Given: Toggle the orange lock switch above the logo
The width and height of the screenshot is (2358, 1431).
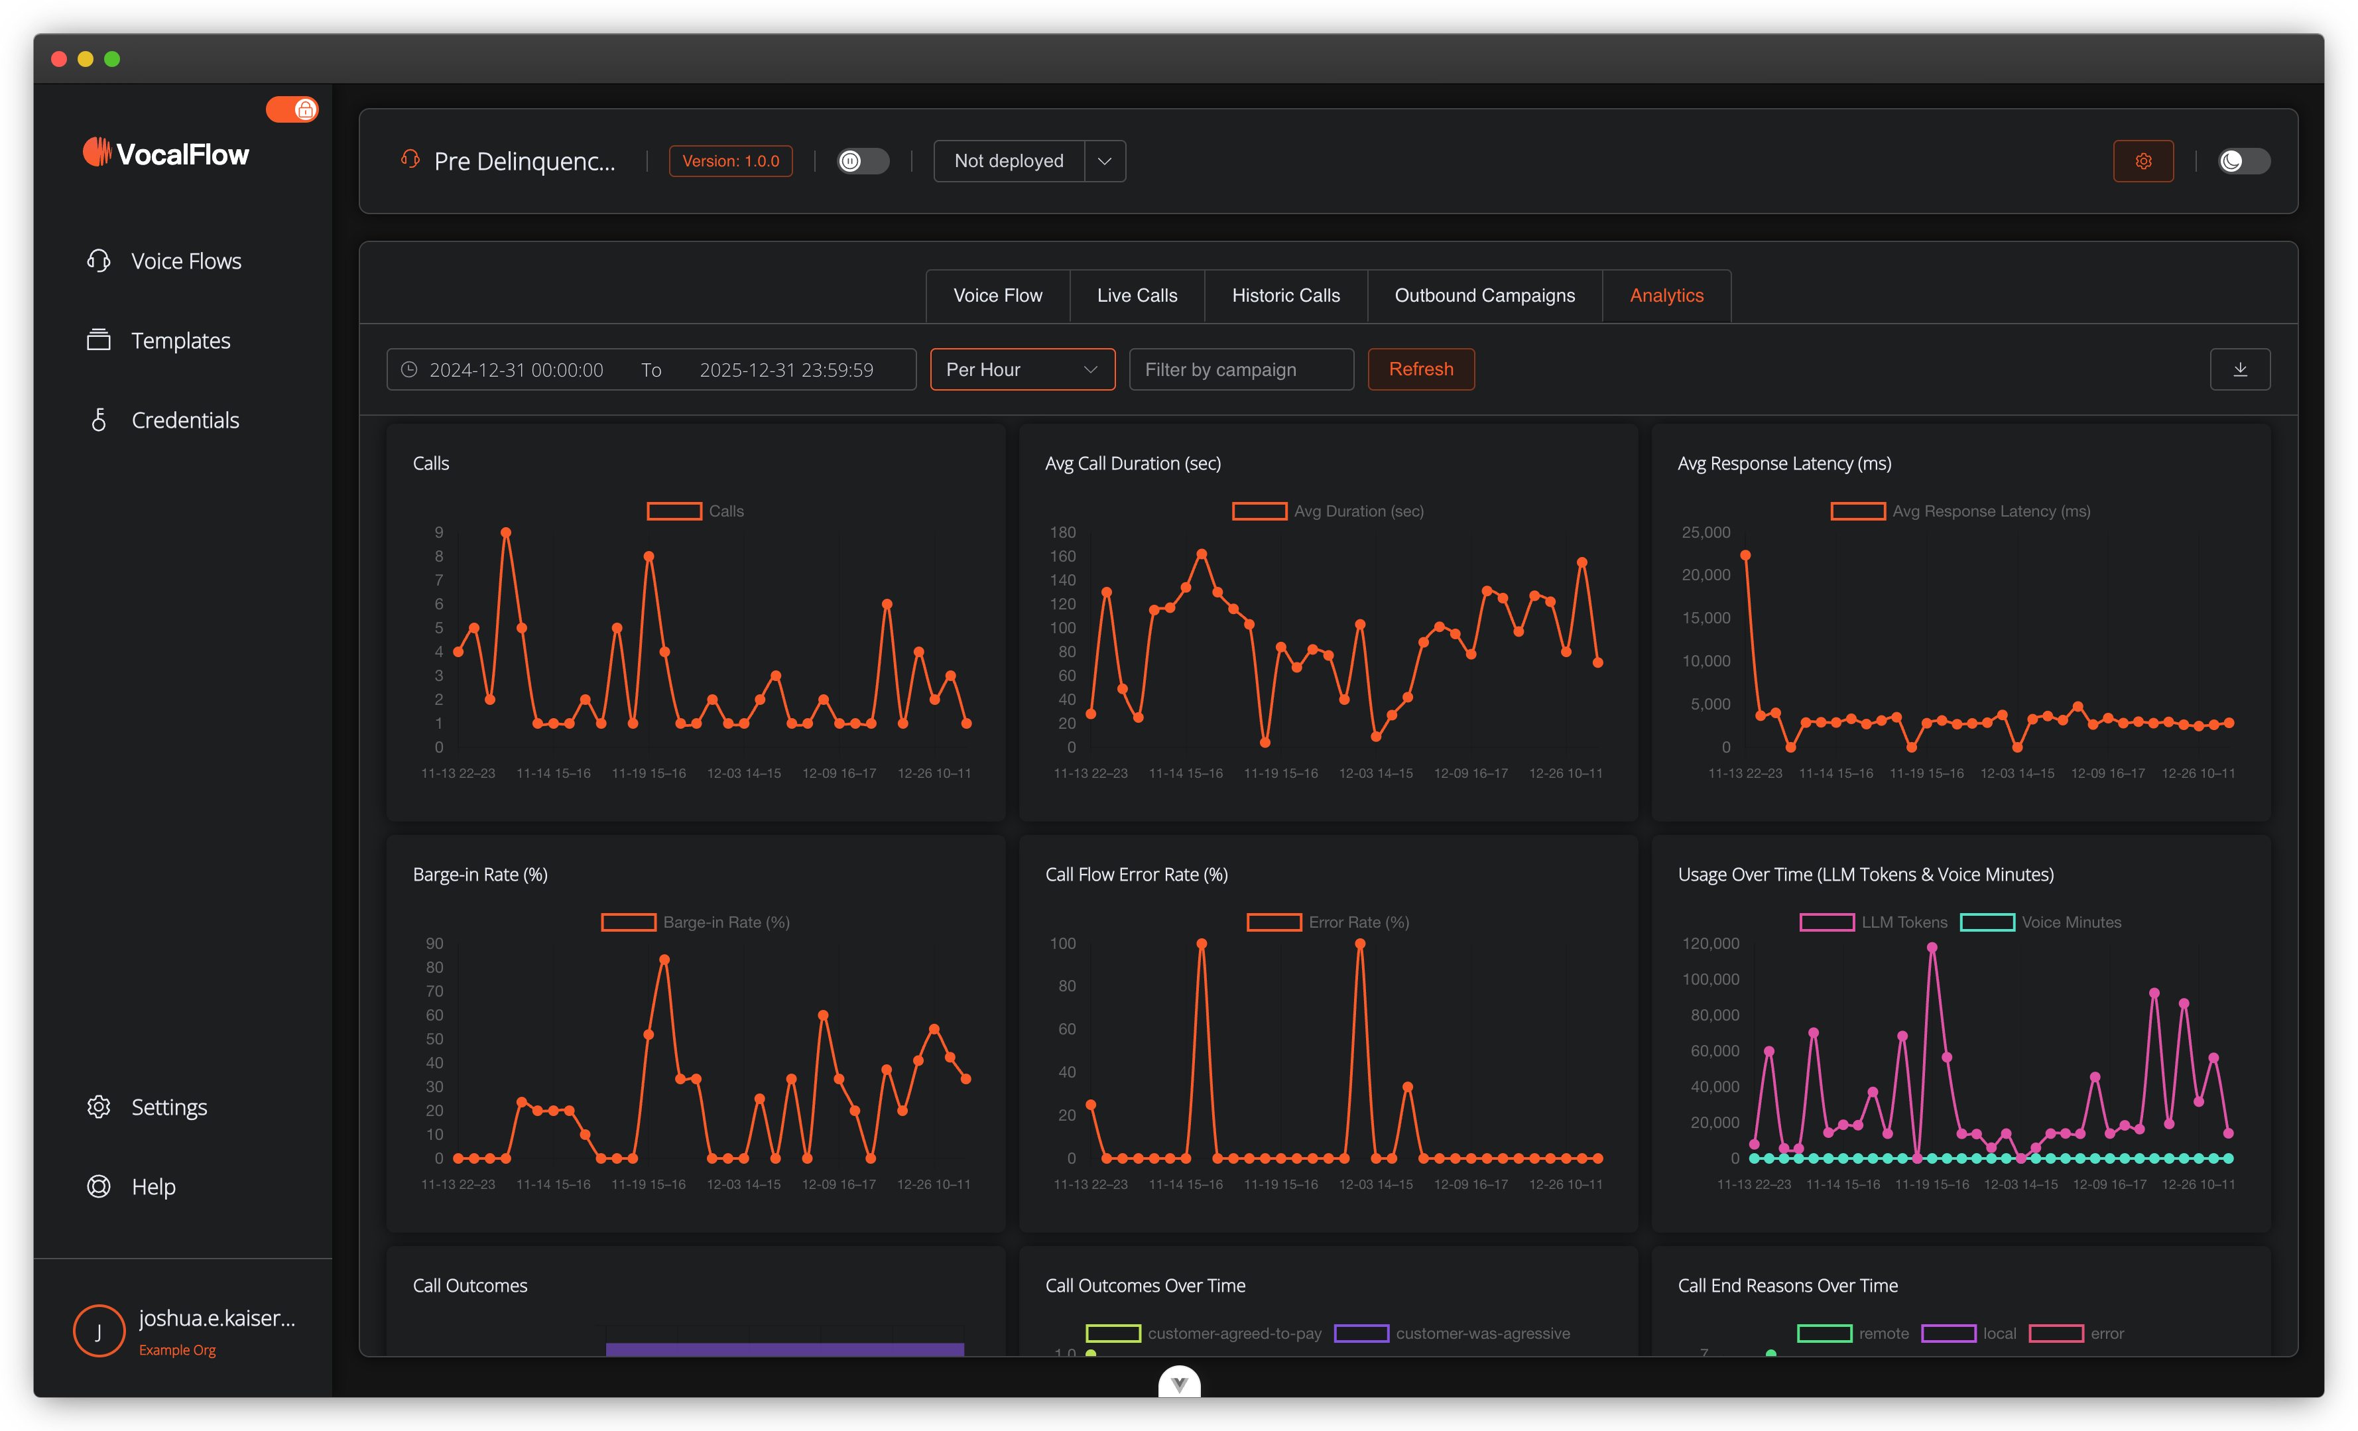Looking at the screenshot, I should point(292,109).
